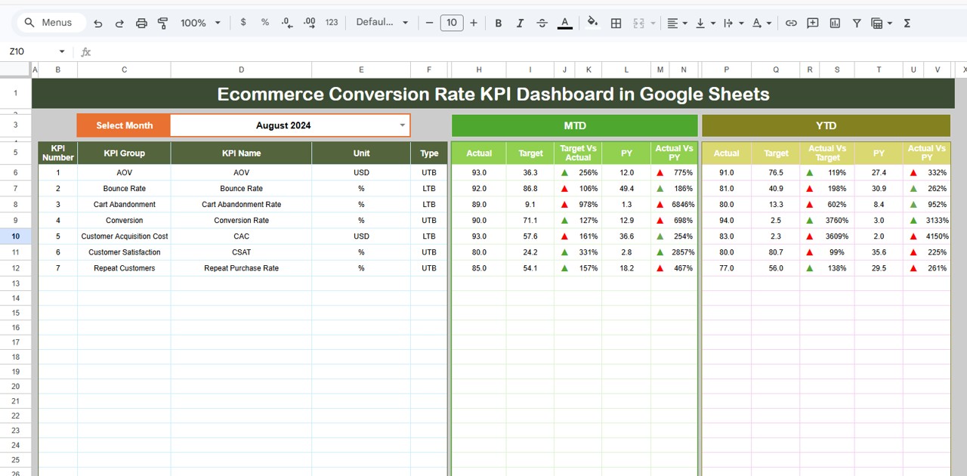This screenshot has height=476, width=967.
Task: Click the Bounce Rate KPI Group cell
Action: [124, 188]
